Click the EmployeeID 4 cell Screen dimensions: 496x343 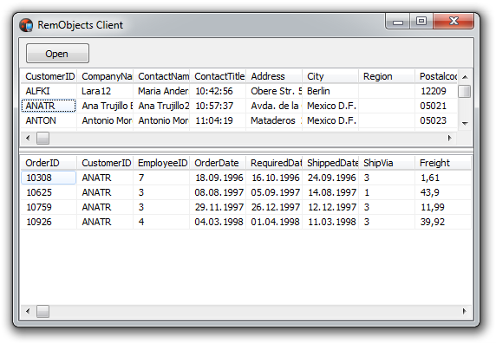pos(161,222)
